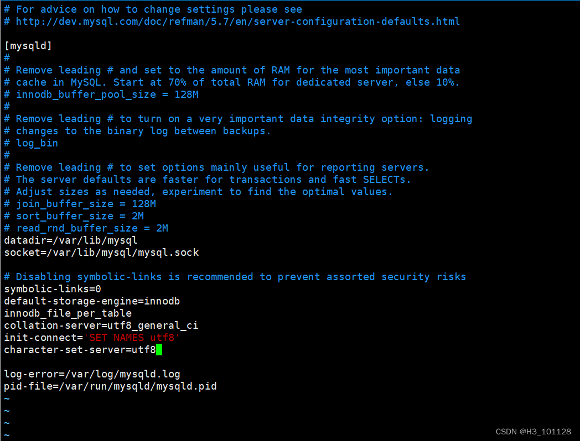Click default-storage-engine=innodb line
Screen dimensions: 580x441
point(92,301)
